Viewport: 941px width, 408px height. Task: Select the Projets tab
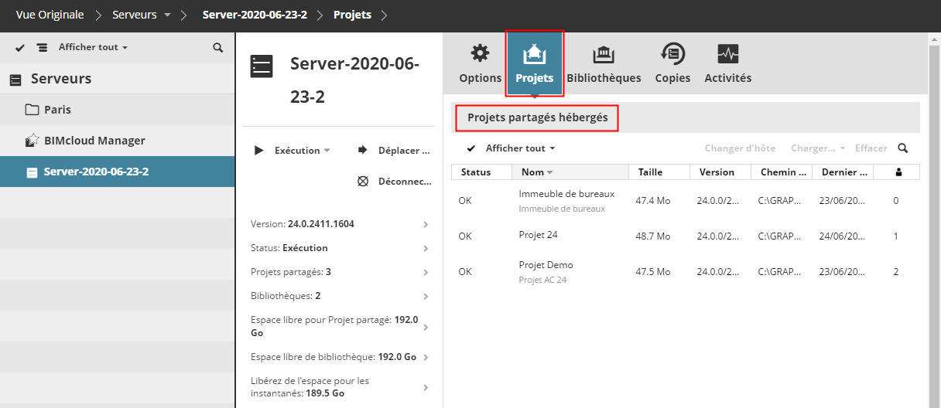(534, 63)
